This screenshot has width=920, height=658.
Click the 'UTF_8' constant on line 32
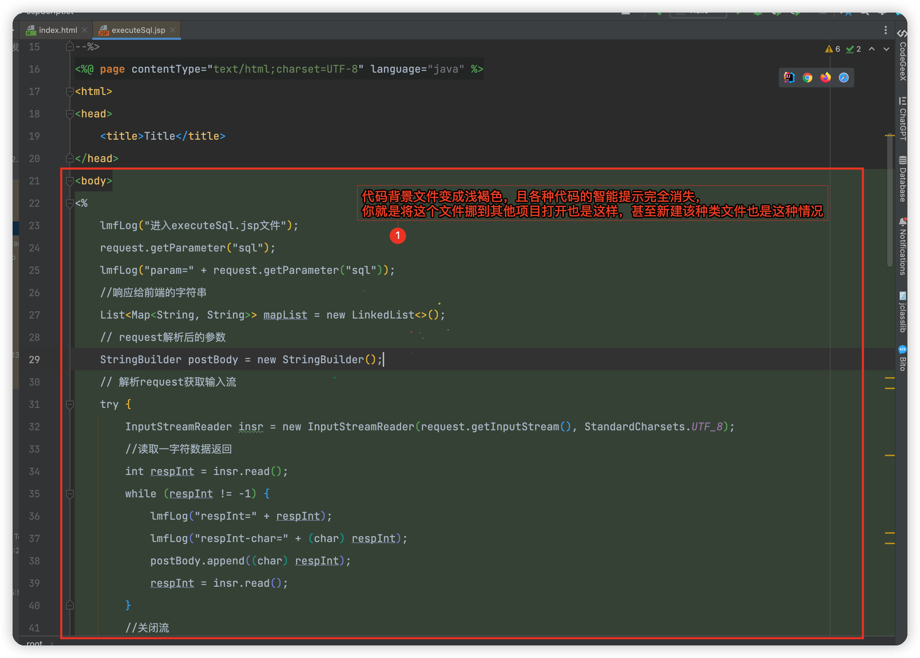707,427
